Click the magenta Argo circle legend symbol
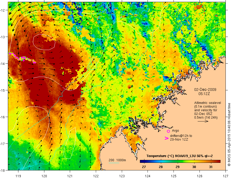 [168, 131]
